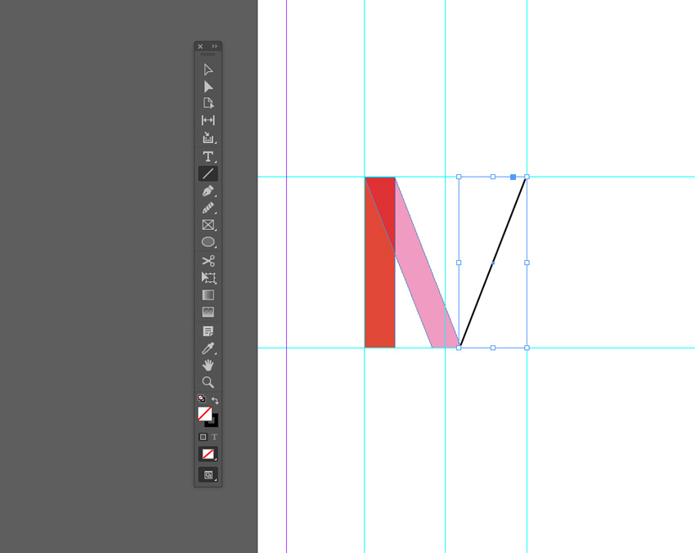This screenshot has height=553, width=695.
Task: Toggle tools panel column layout arrows
Action: pyautogui.click(x=214, y=46)
